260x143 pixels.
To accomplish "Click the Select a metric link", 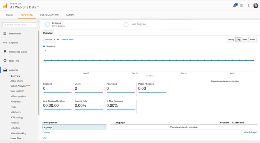I will (68, 40).
